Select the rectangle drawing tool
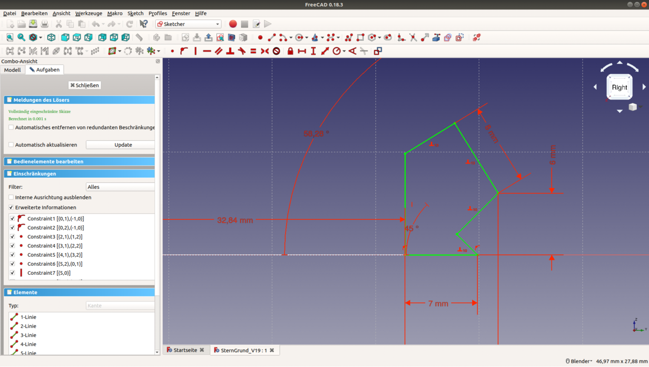Viewport: 649px width, 367px height. (x=360, y=38)
